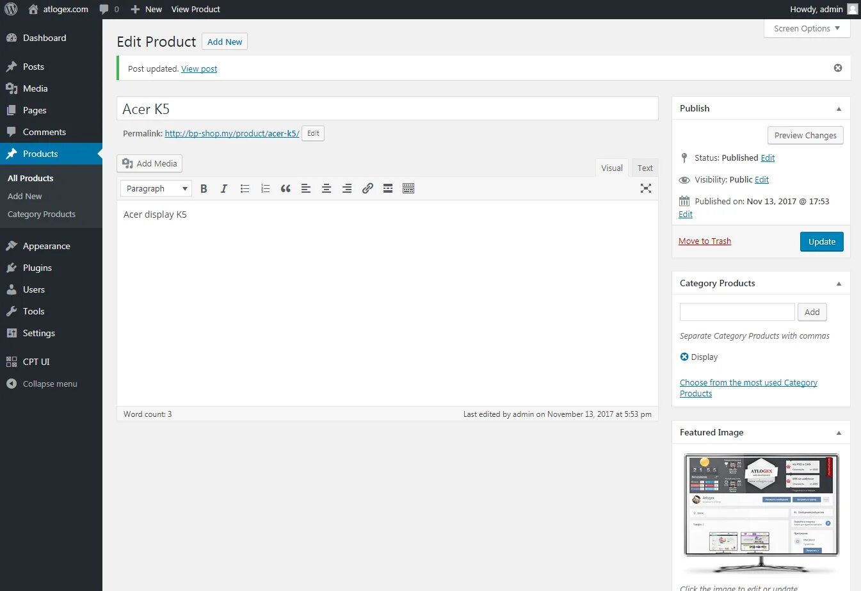Focus the product title field
Viewport: 861px width, 591px height.
click(x=387, y=109)
